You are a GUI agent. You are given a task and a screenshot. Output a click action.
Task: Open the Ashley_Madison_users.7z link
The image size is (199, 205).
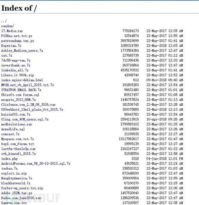pyautogui.click(x=22, y=51)
